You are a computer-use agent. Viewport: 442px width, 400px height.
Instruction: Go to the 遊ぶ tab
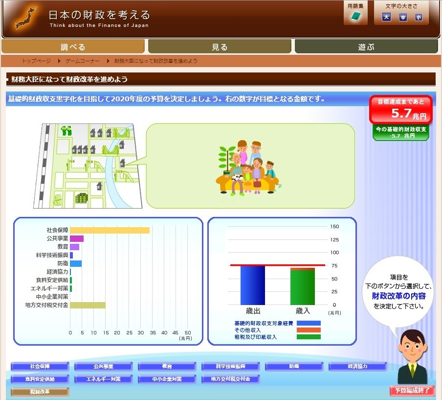point(366,47)
